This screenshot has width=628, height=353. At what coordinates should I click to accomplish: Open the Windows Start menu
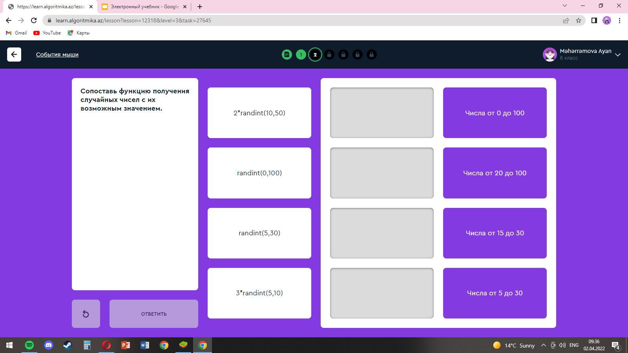click(9, 345)
